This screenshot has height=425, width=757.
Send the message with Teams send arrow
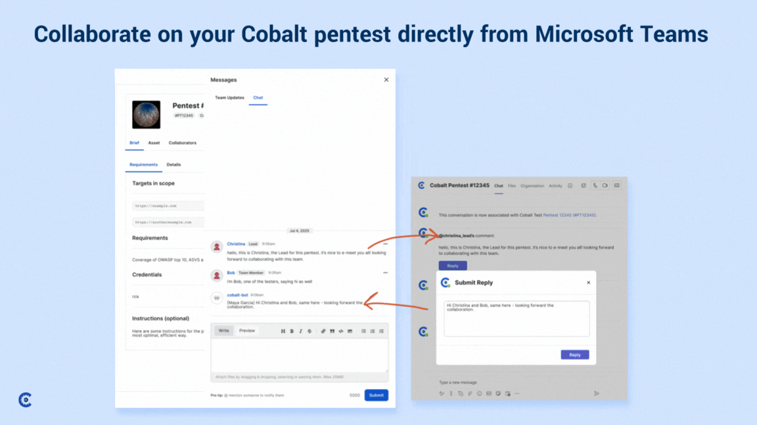tap(597, 394)
